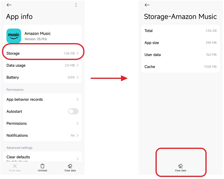Open the Permissions entry
The height and width of the screenshot is (179, 224).
tap(42, 123)
